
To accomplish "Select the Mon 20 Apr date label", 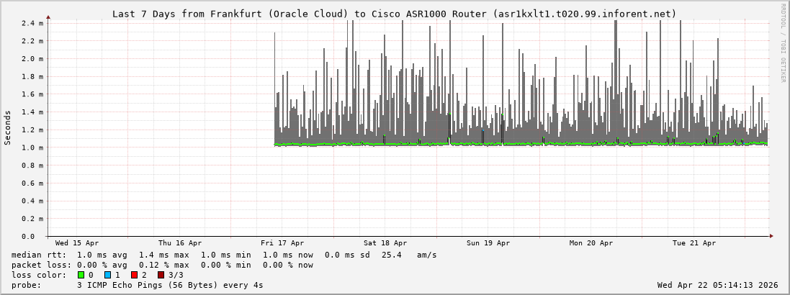I will (591, 243).
